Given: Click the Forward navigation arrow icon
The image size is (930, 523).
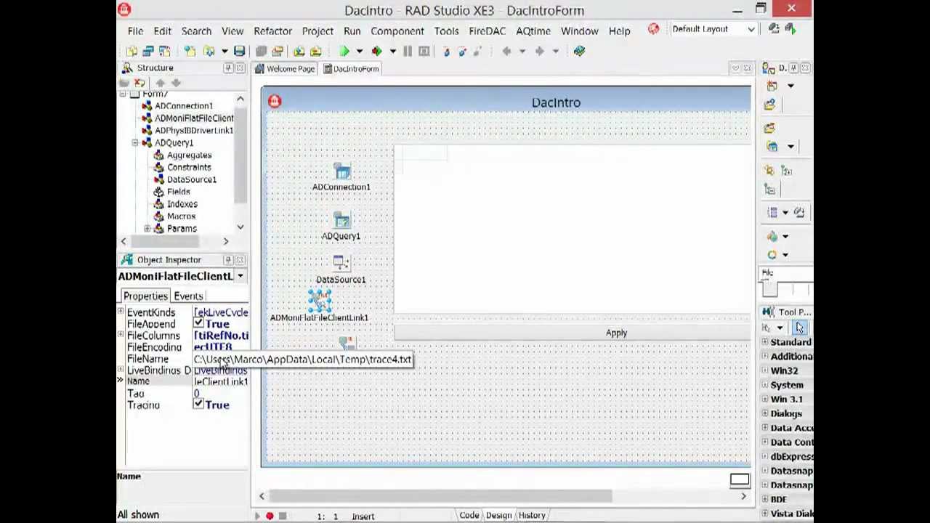Looking at the screenshot, I should point(539,52).
